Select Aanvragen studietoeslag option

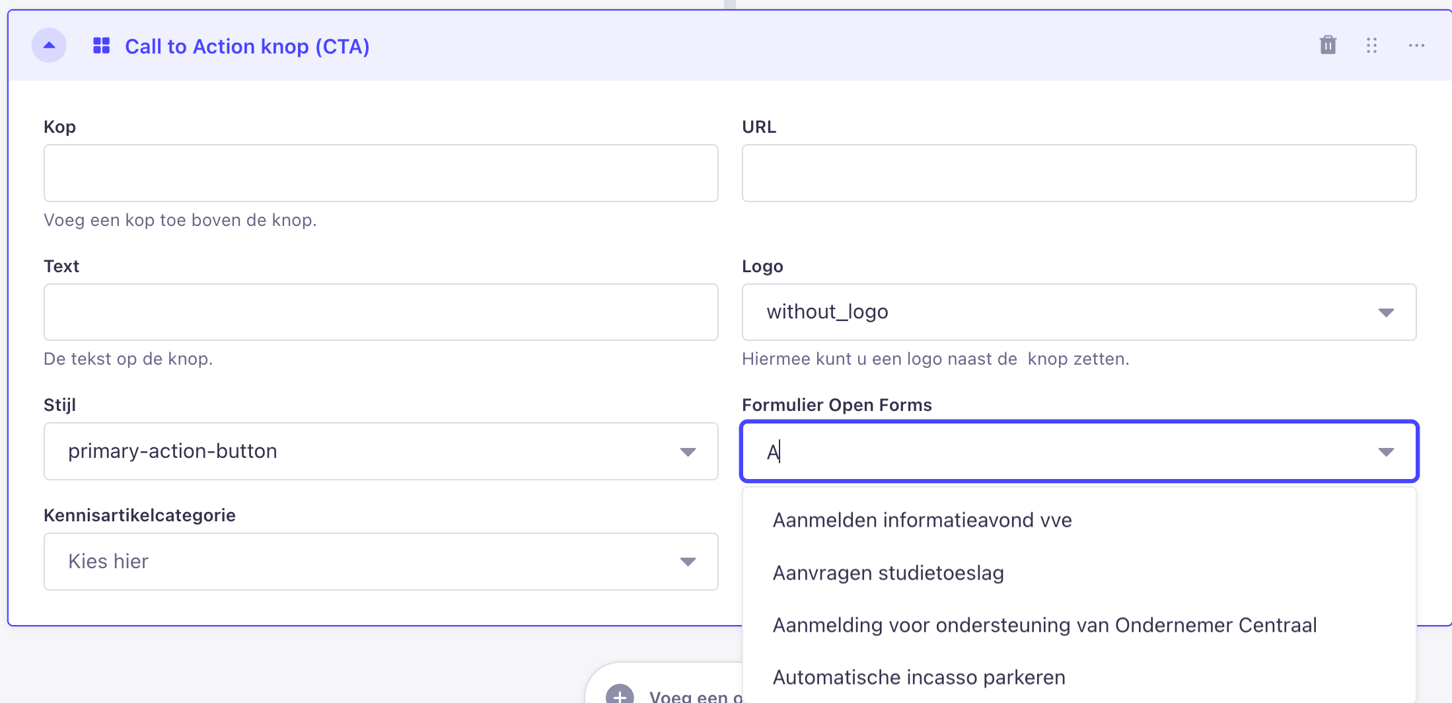(1079, 573)
